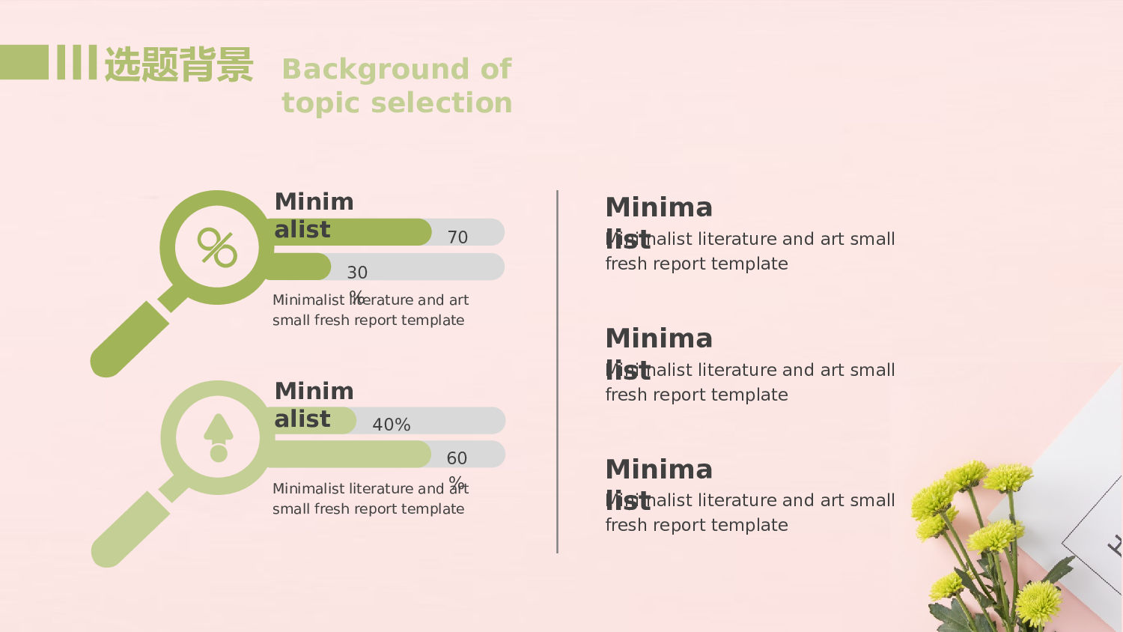The height and width of the screenshot is (632, 1123).
Task: Select the green rectangle at top-left edge
Action: 24,62
